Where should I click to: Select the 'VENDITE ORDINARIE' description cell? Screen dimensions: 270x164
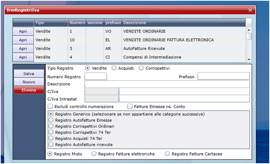184,31
